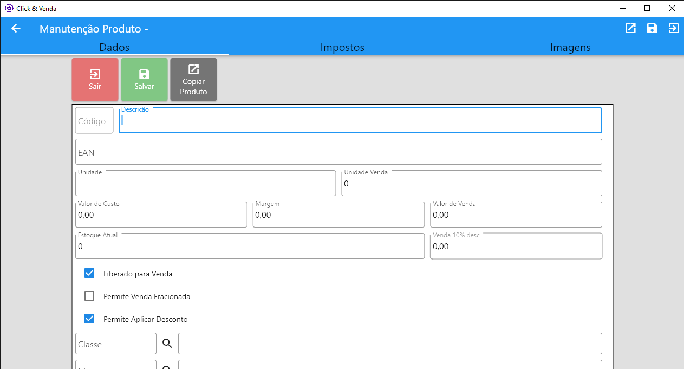Select the Dados tab
The image size is (684, 369).
coord(114,47)
